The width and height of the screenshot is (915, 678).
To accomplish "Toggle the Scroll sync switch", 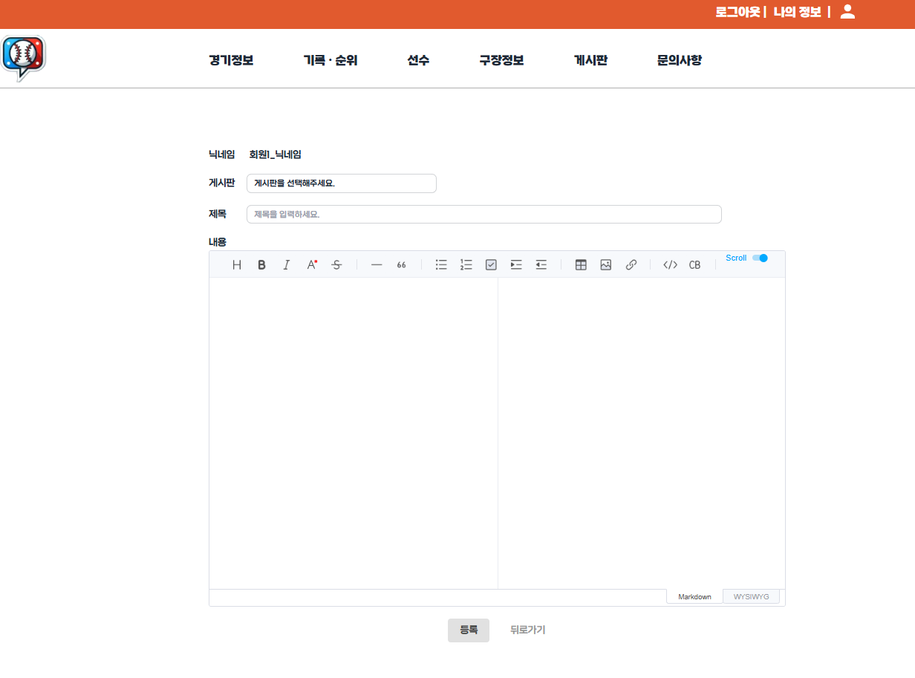I will click(759, 258).
